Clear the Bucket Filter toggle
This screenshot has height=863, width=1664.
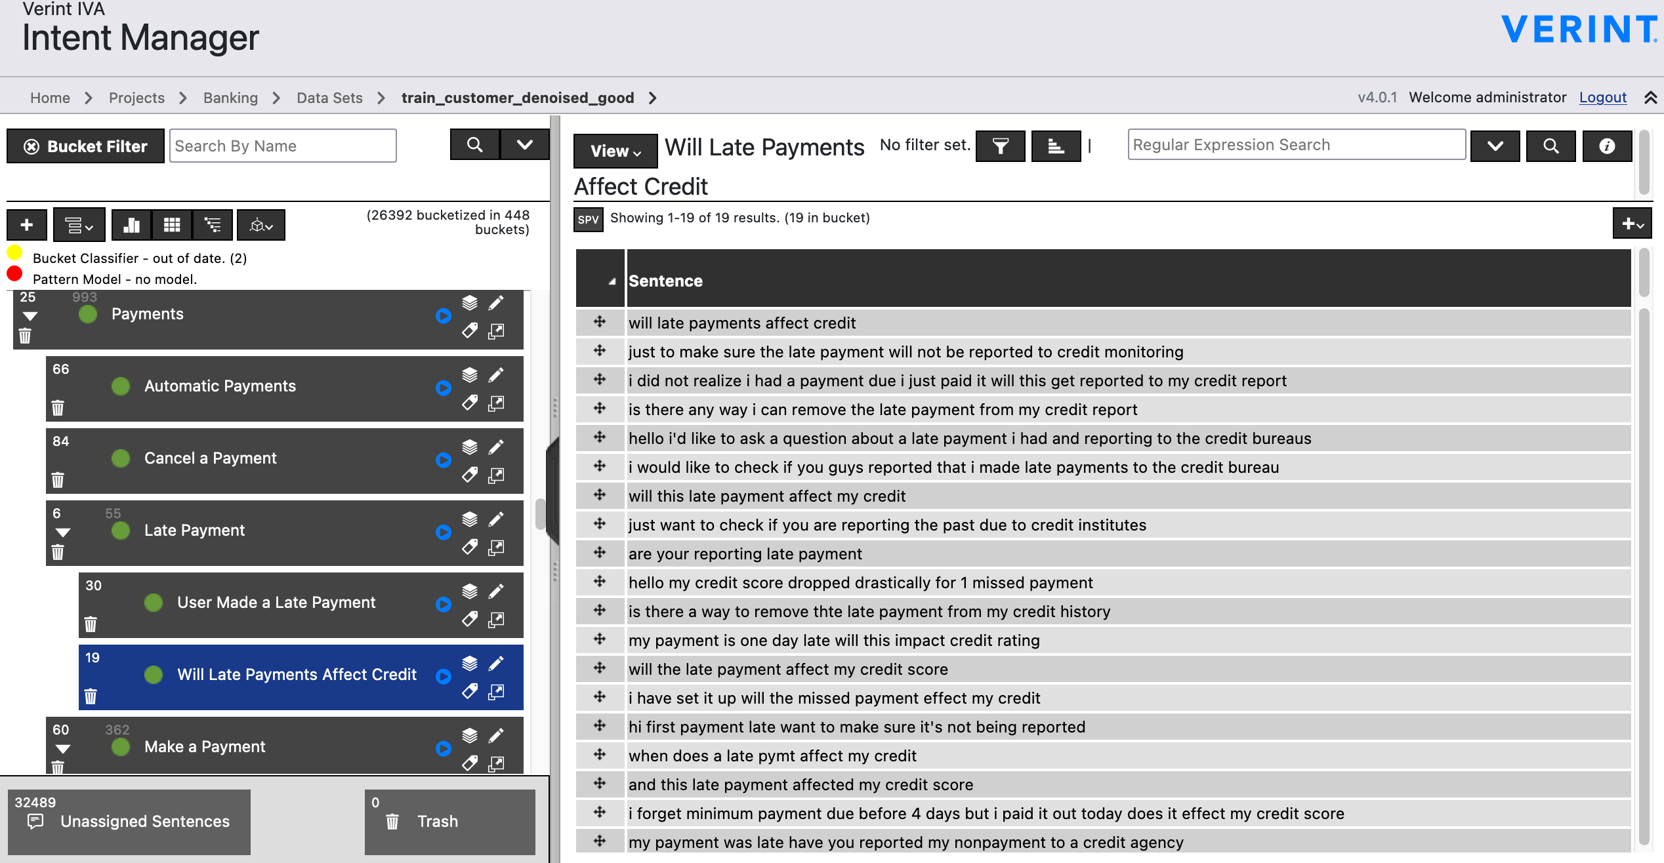click(85, 146)
